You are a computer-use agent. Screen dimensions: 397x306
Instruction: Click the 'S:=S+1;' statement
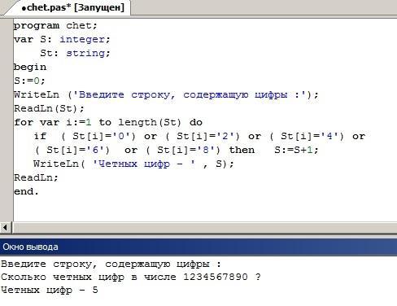[296, 150]
